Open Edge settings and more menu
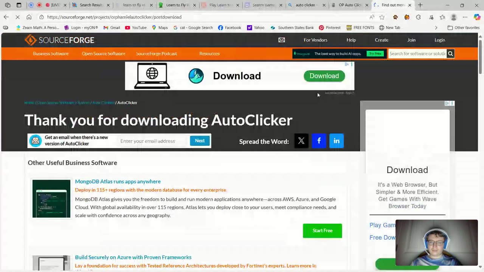 (x=465, y=17)
